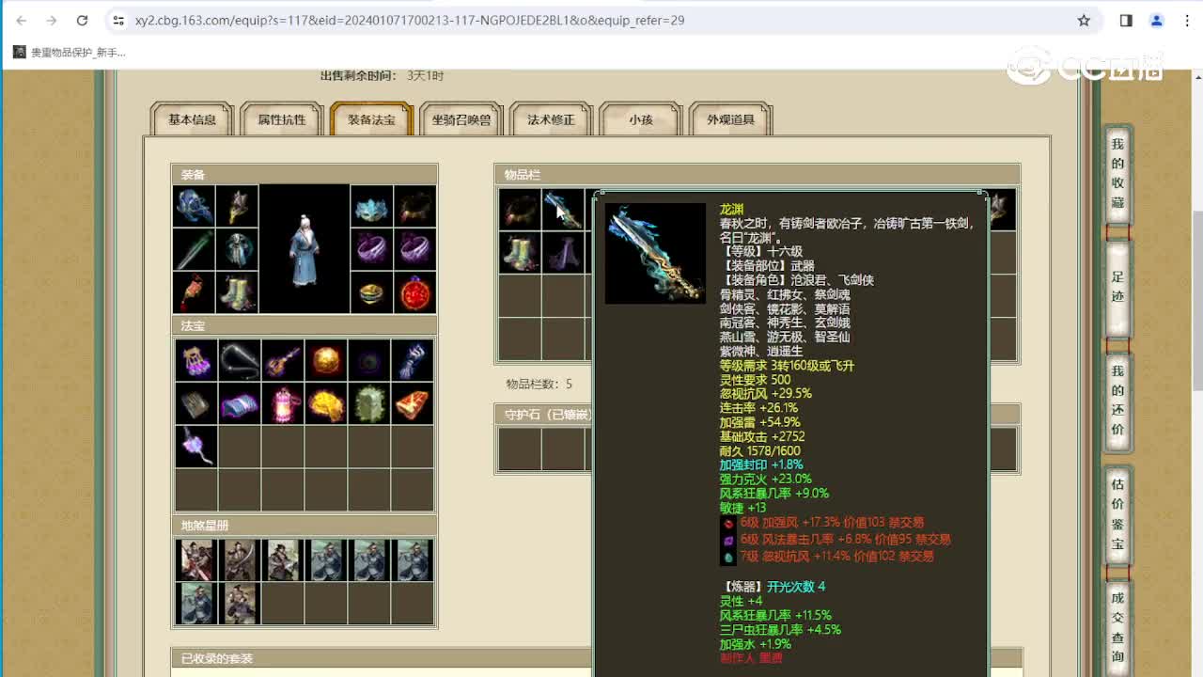Click the white-haired character portrait
This screenshot has height=677, width=1203.
(x=305, y=249)
